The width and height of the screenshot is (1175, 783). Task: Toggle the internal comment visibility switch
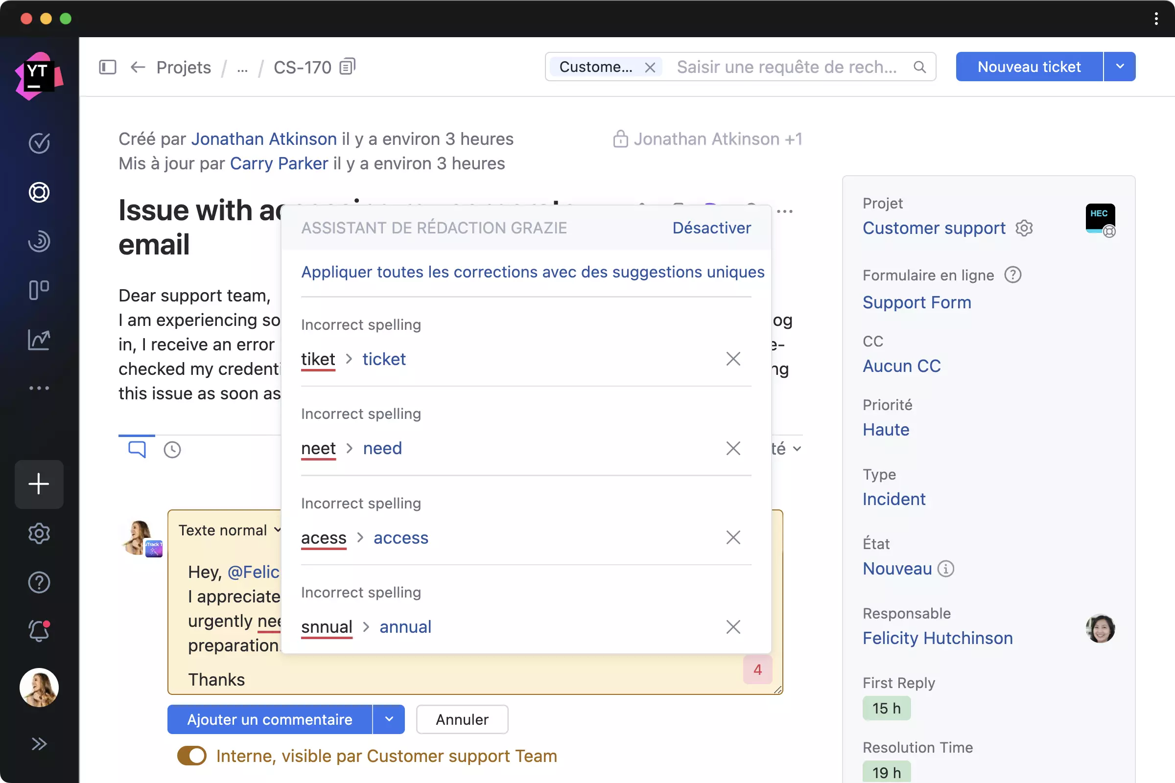coord(192,756)
